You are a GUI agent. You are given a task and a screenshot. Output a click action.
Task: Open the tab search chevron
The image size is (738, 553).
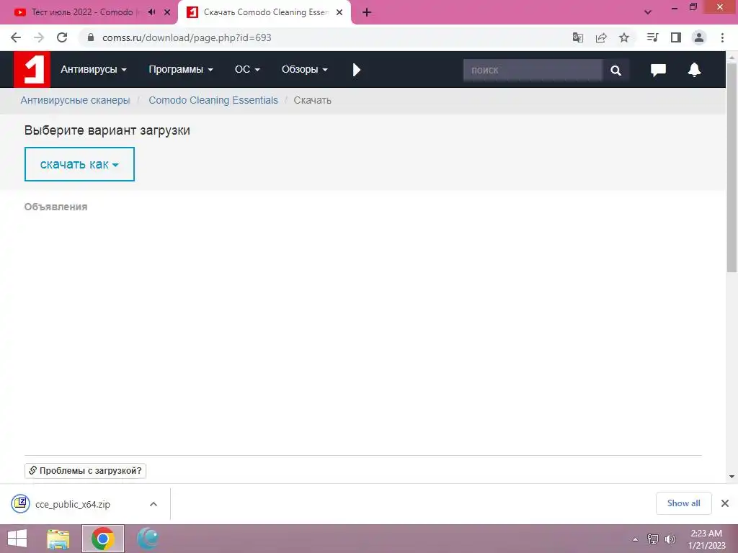(648, 12)
